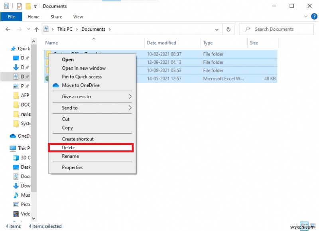319x231 pixels.
Task: Open 3D Objects under This PC
Action: pos(22,158)
